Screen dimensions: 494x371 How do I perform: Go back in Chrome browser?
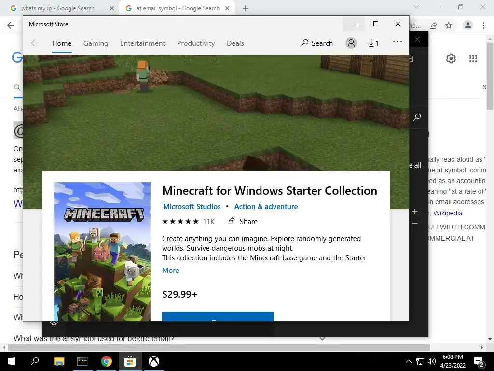coord(11,25)
